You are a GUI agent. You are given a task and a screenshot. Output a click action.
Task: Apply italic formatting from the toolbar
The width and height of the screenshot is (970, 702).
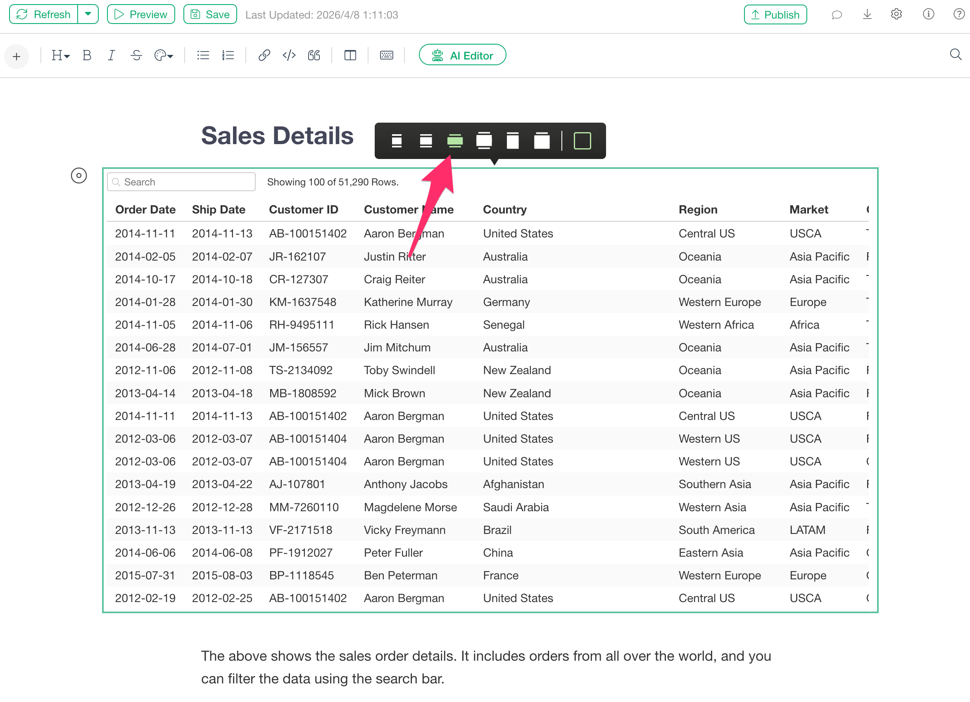pos(111,56)
